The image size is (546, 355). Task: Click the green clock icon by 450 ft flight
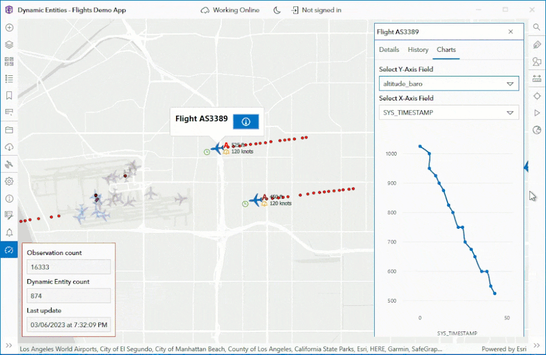245,204
